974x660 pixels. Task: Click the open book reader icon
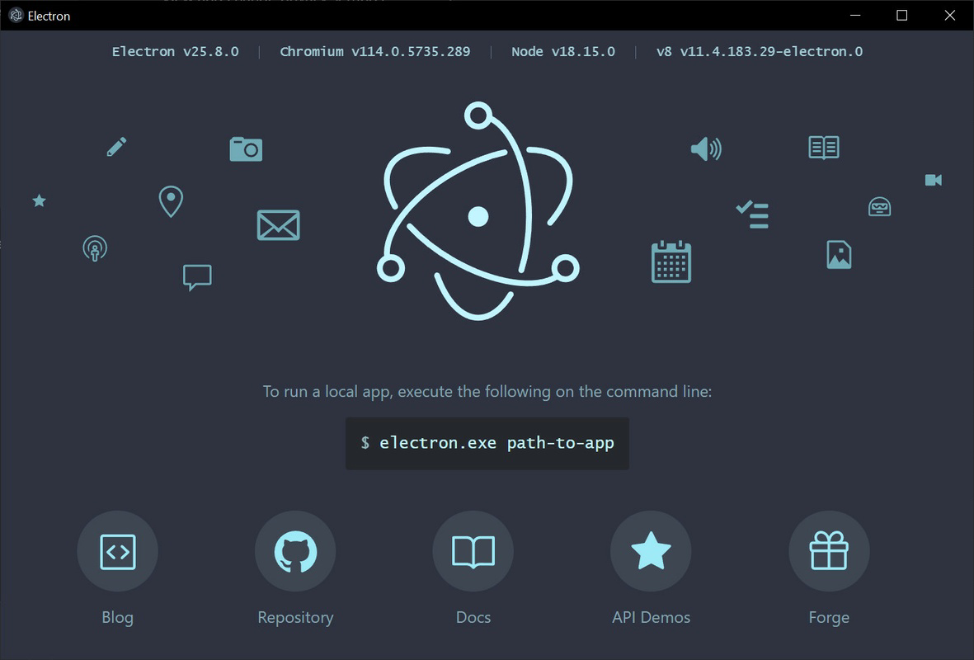(x=824, y=148)
